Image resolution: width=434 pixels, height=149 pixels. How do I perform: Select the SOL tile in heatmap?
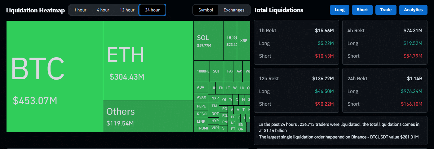point(208,41)
